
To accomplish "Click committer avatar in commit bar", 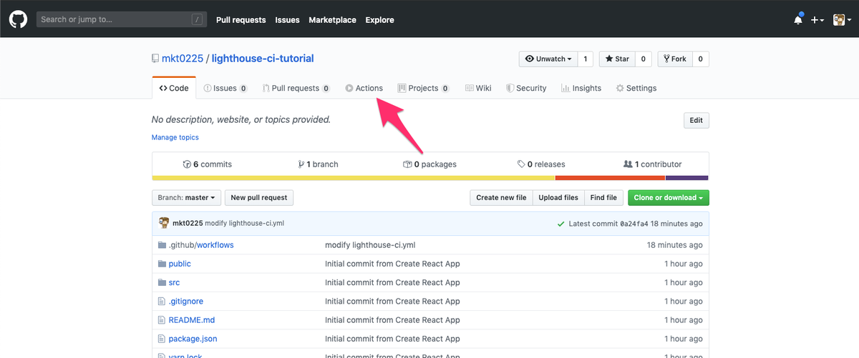I will tap(164, 224).
